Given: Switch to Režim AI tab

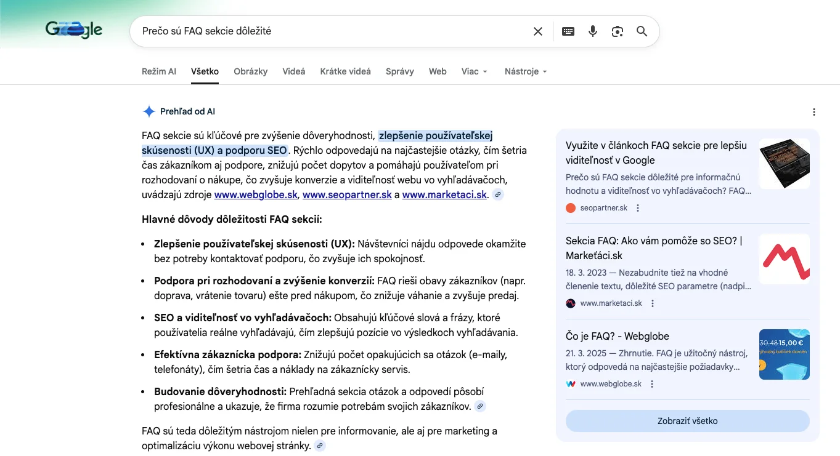Looking at the screenshot, I should pyautogui.click(x=158, y=71).
